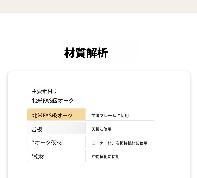Click 主体フレームに使用 description
Image resolution: width=197 pixels, height=178 pixels.
point(110,116)
